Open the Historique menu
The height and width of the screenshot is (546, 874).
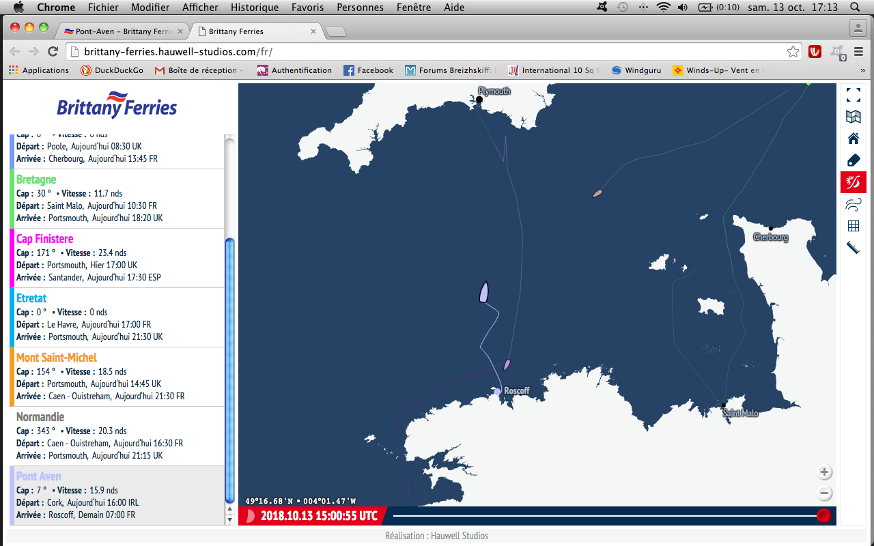tap(255, 8)
